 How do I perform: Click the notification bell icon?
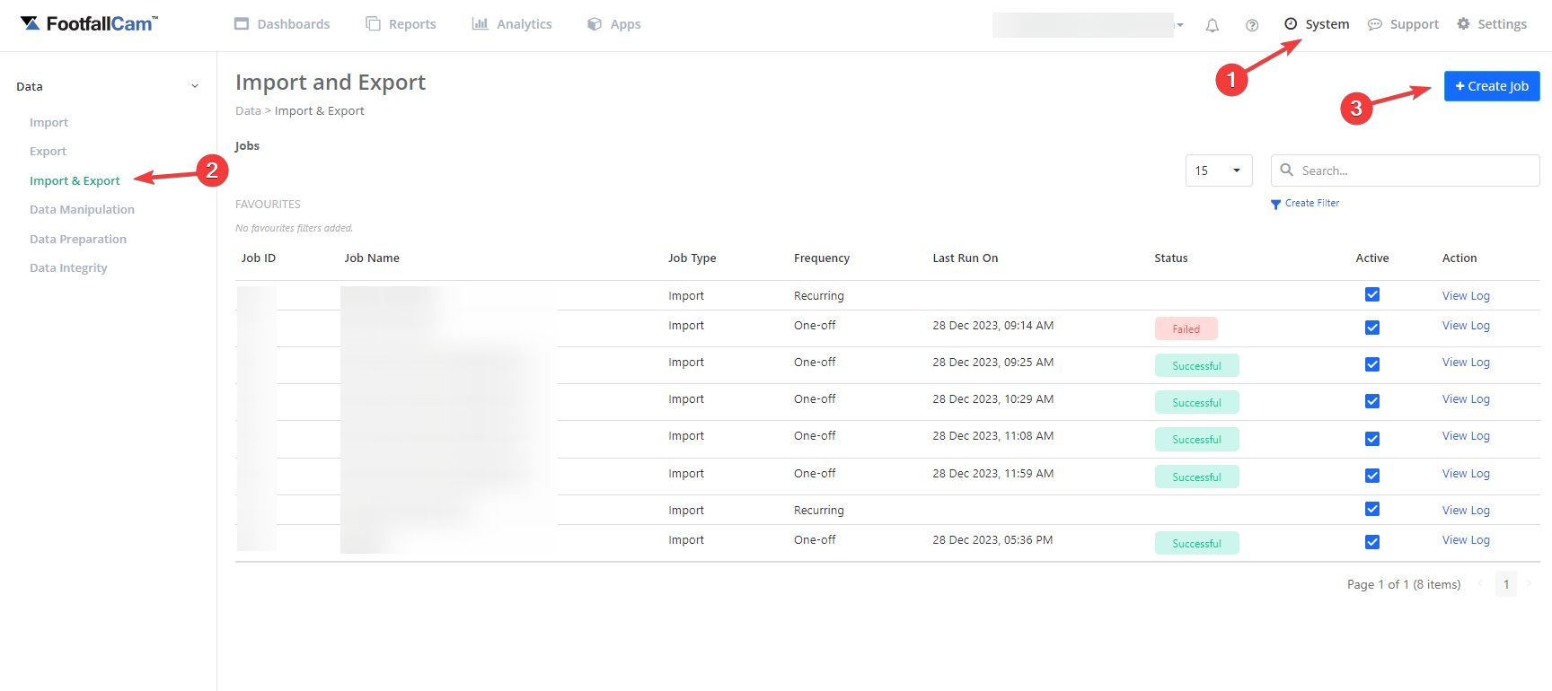pyautogui.click(x=1212, y=25)
